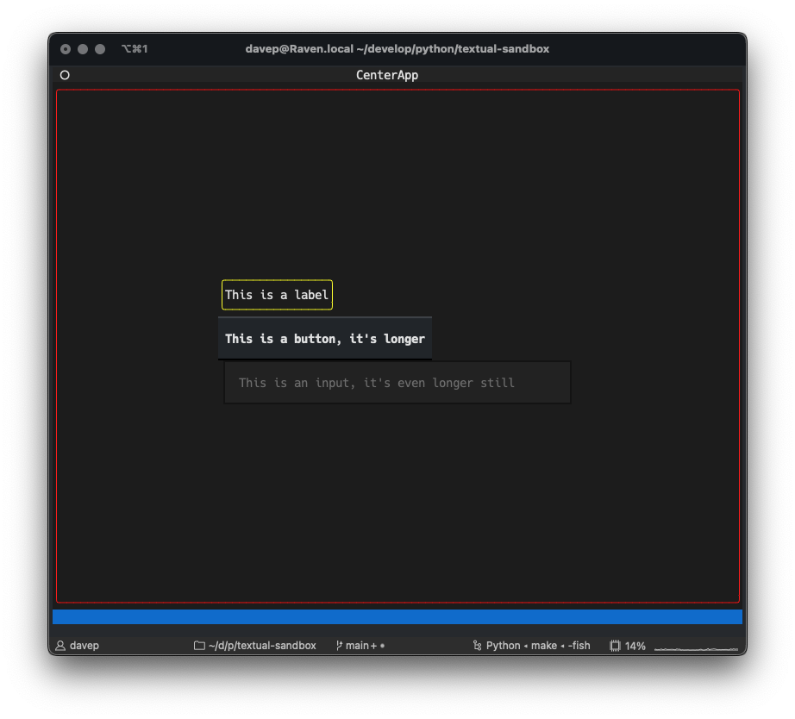Click the CenterApp header circle icon
Screen dimensions: 795x719
tap(65, 75)
